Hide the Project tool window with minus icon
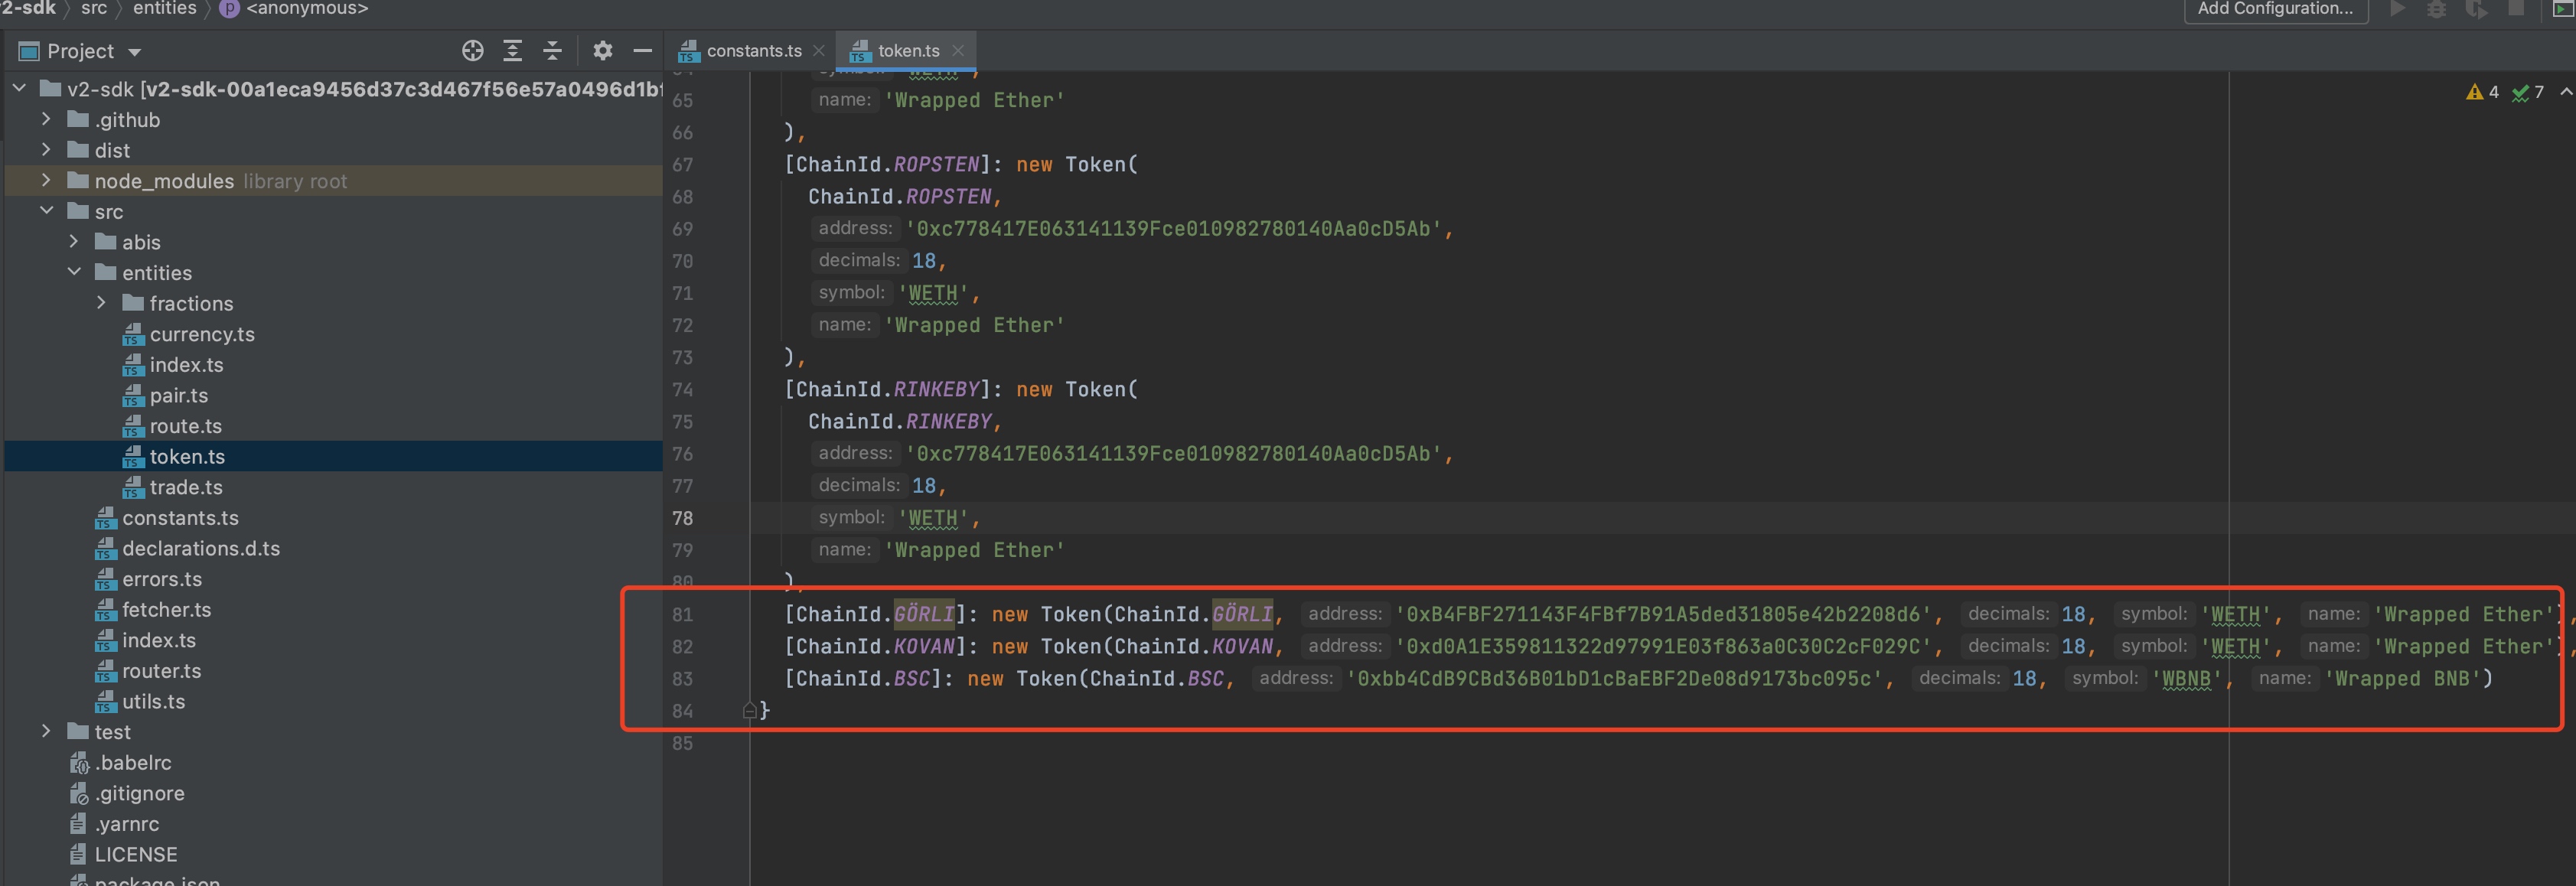The image size is (2576, 886). (x=643, y=51)
